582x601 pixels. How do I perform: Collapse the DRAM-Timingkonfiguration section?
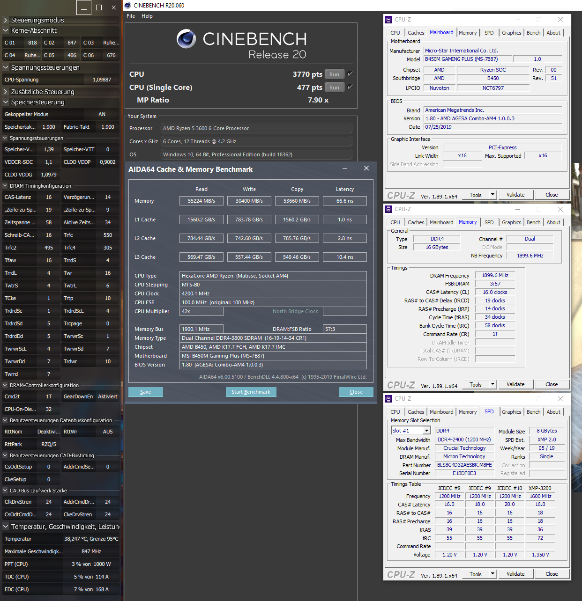[5, 186]
